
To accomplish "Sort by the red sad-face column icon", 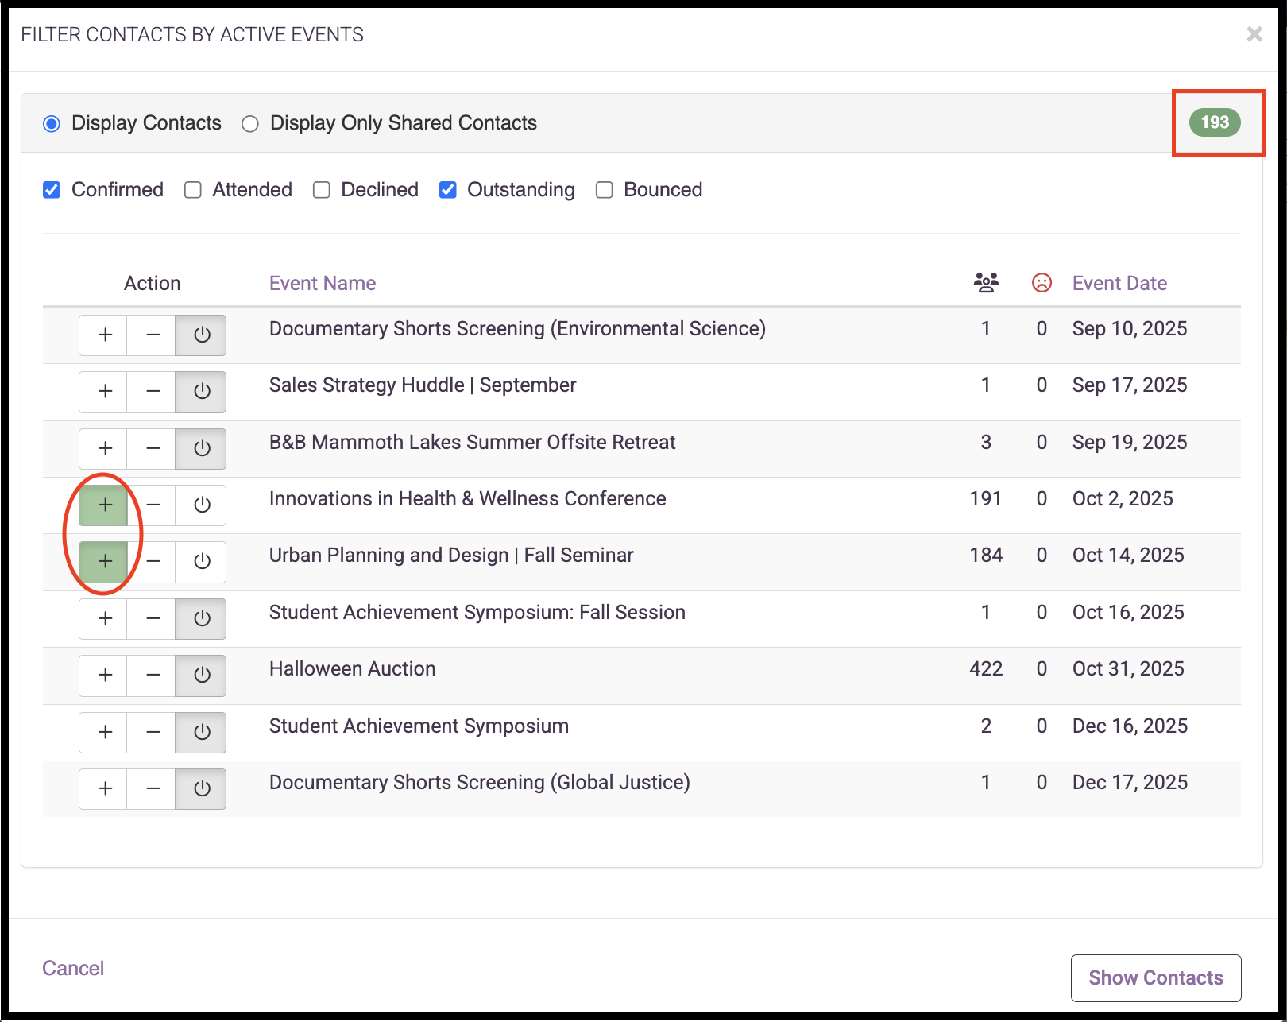I will click(x=1042, y=283).
